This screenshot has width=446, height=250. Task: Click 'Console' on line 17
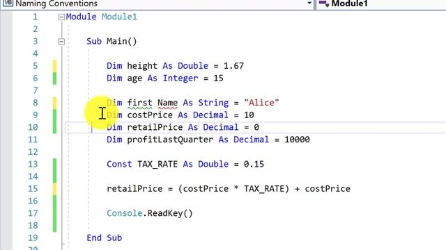point(124,213)
